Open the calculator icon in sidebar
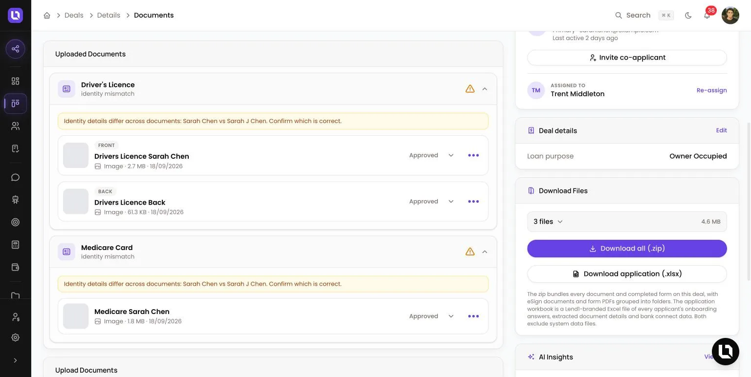Image resolution: width=751 pixels, height=377 pixels. click(x=15, y=245)
